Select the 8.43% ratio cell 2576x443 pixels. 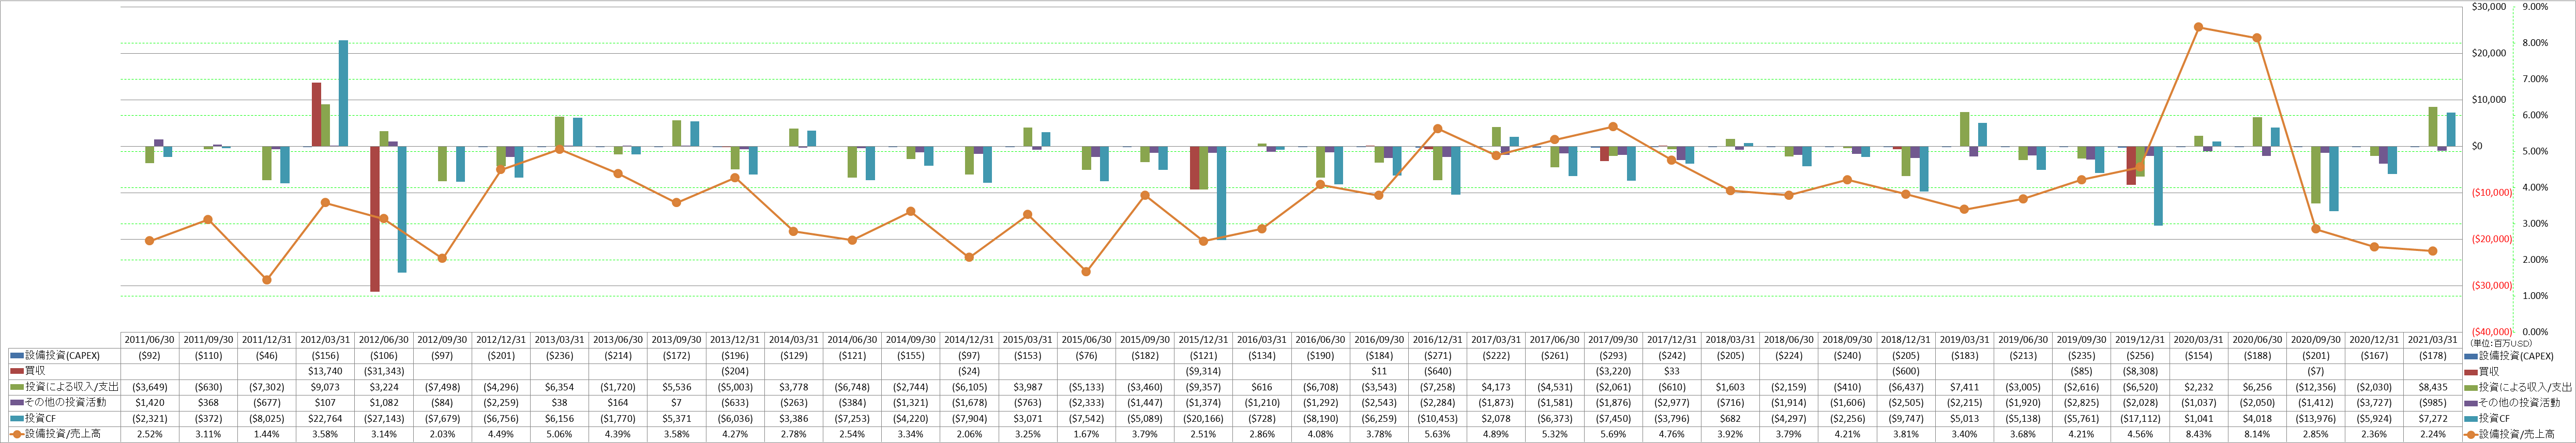2198,434
